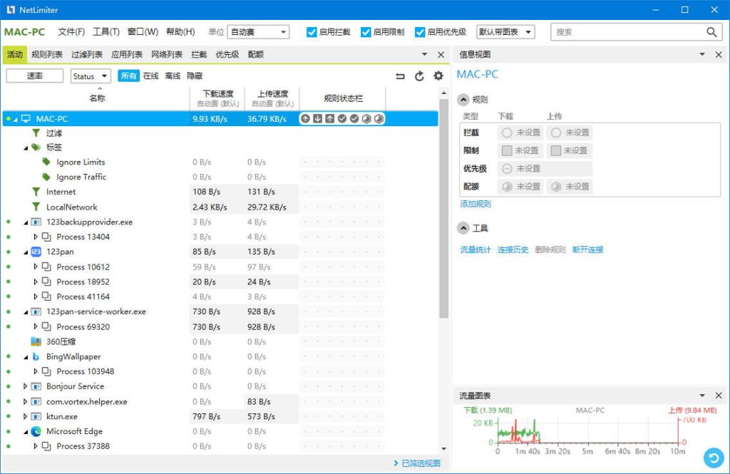
Task: Toggle the 启用拦截 checkbox
Action: pos(312,32)
